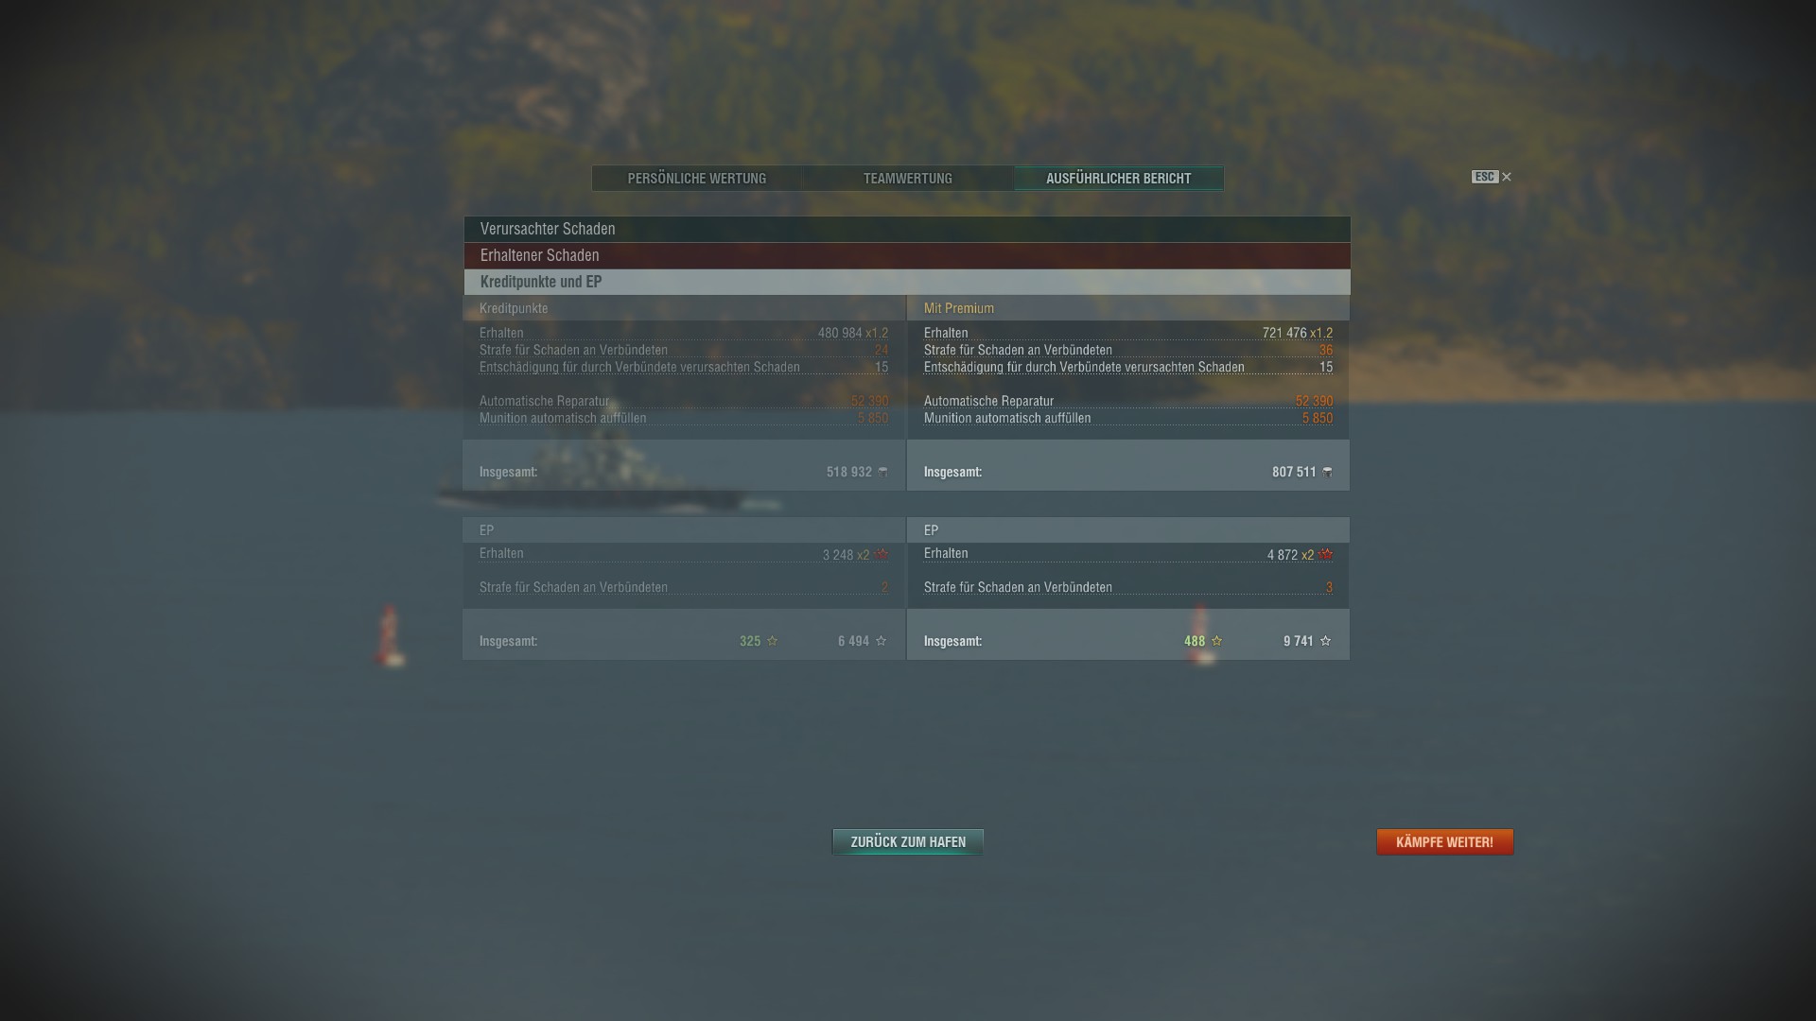The image size is (1816, 1021).
Task: Open the Teamwertung tab
Action: (908, 179)
